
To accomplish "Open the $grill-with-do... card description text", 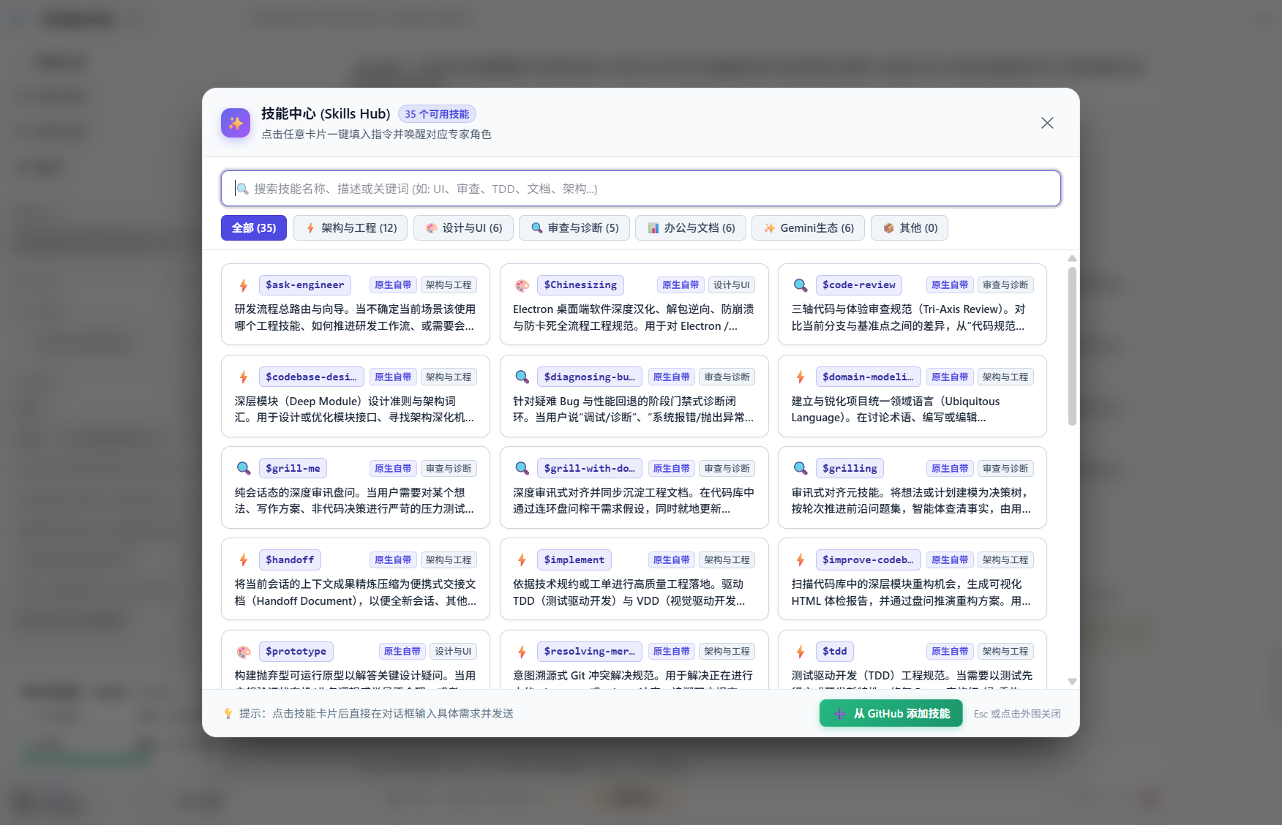I will pyautogui.click(x=634, y=501).
